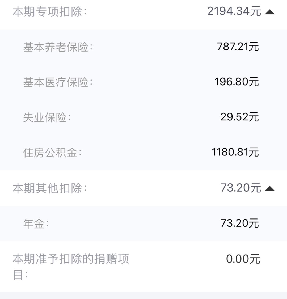
Task: Tap the 本期专项扣除 label
Action: pyautogui.click(x=50, y=12)
